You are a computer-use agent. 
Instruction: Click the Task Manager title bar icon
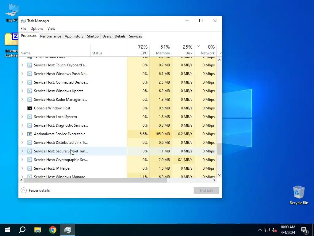click(x=23, y=21)
